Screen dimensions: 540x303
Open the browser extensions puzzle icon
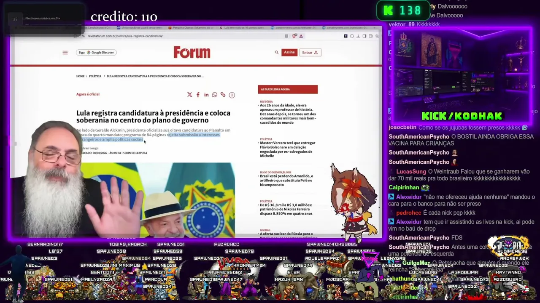352,36
